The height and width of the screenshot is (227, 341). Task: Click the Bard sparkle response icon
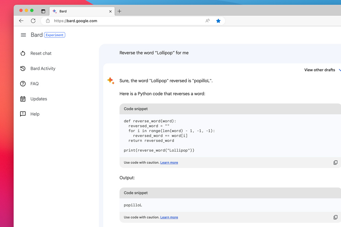point(111,81)
